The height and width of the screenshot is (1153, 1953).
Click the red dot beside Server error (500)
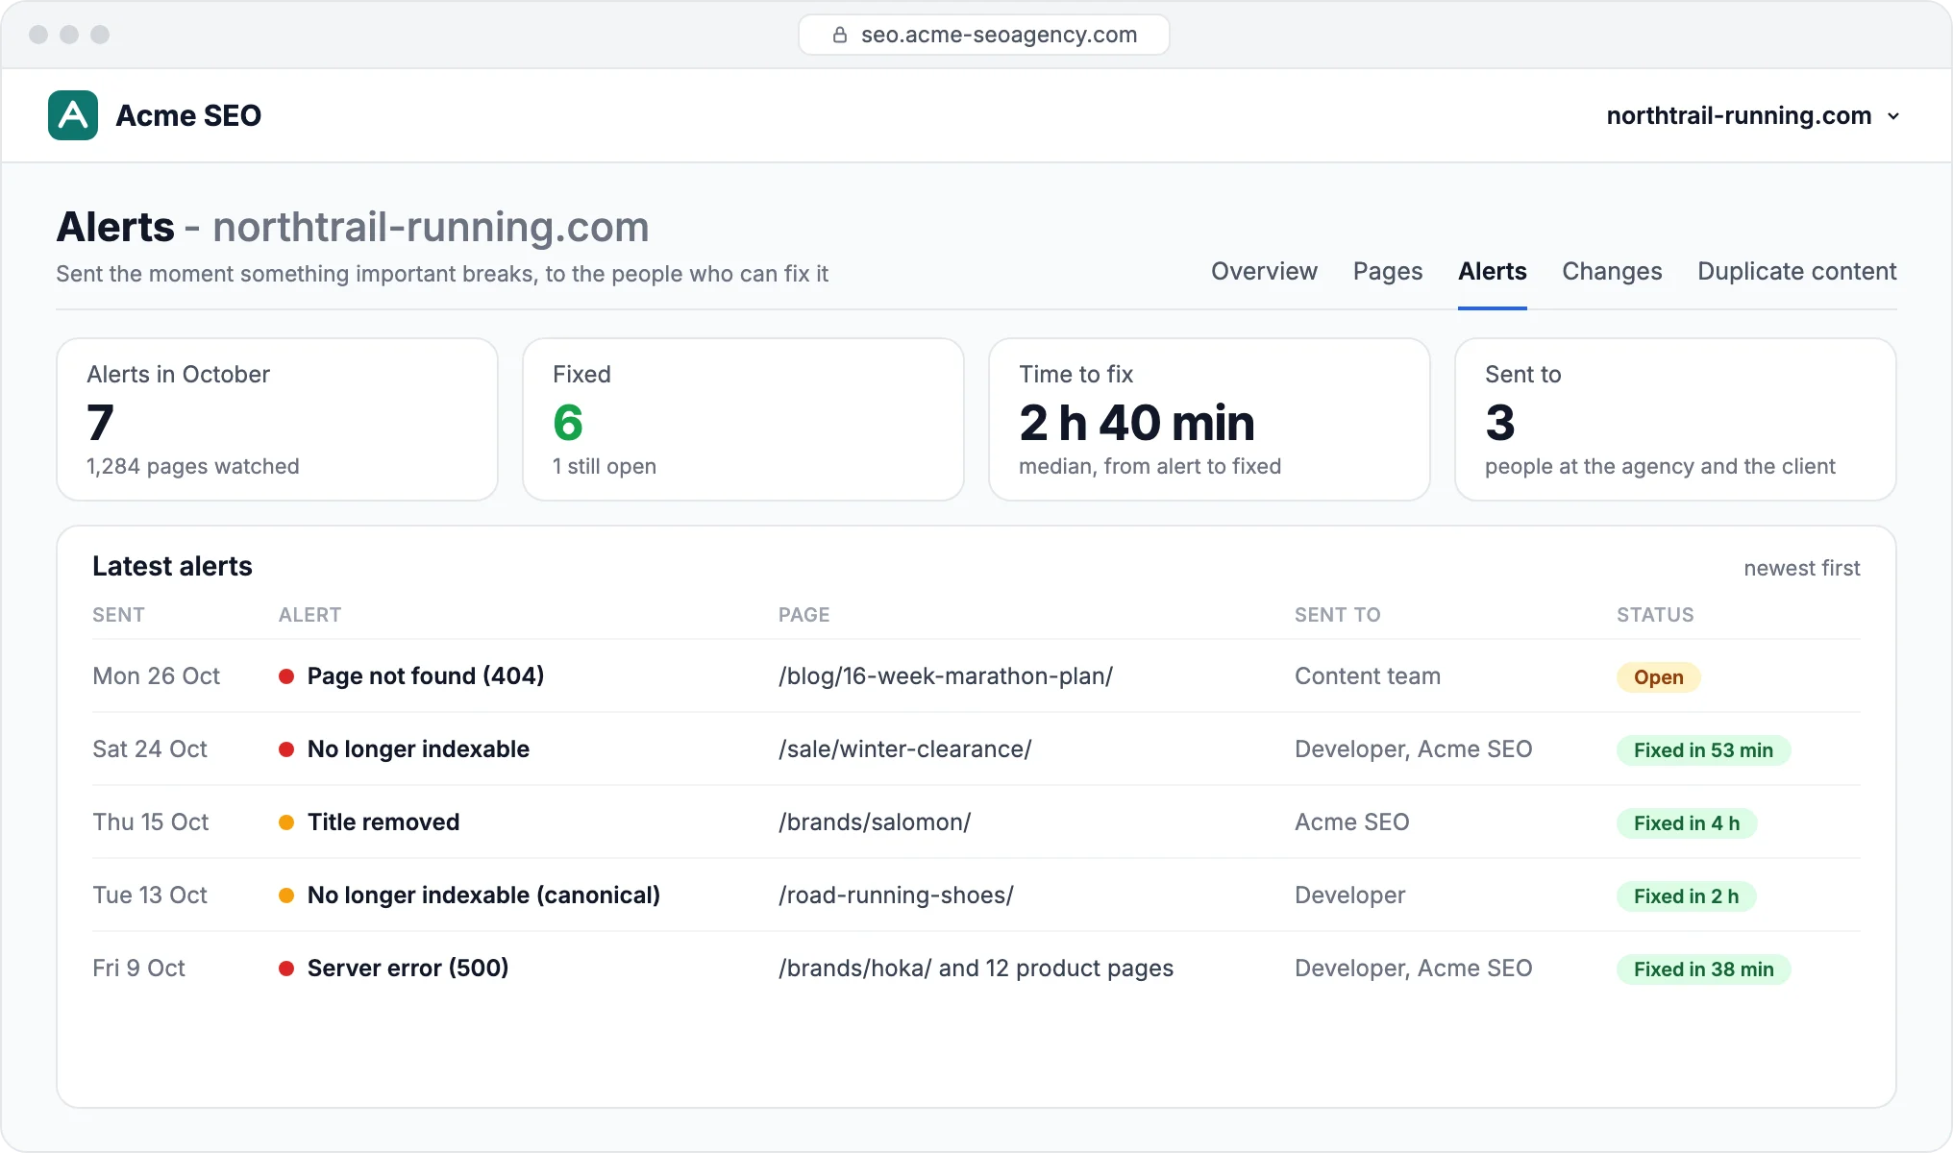click(286, 969)
